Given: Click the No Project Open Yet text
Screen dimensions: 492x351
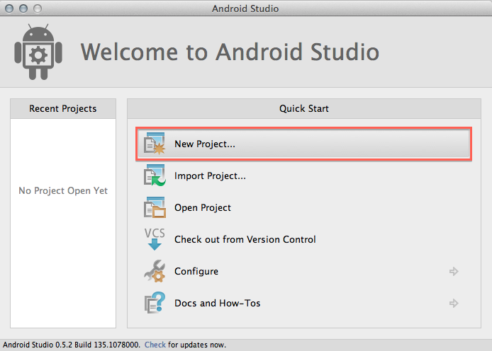Looking at the screenshot, I should click(63, 190).
